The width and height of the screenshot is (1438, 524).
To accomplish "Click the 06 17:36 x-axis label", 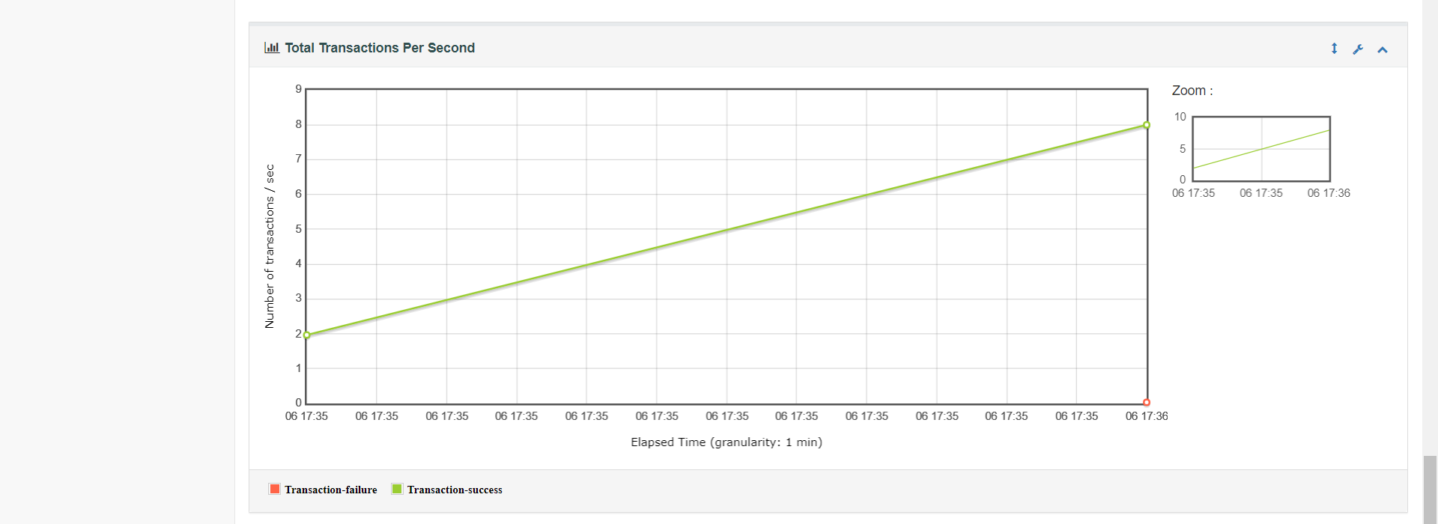I will click(x=1148, y=416).
